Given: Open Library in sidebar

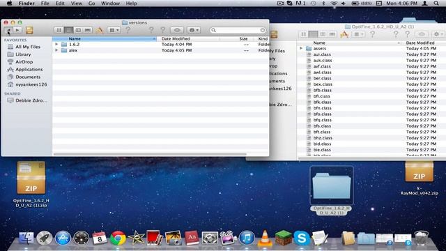Looking at the screenshot, I should point(23,54).
